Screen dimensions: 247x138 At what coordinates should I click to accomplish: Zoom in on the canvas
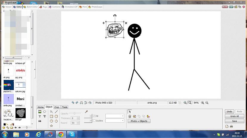[202, 103]
